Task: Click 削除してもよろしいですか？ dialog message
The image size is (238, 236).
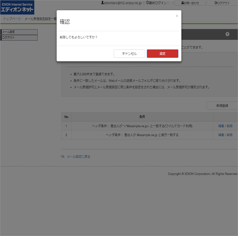Action: (x=78, y=37)
